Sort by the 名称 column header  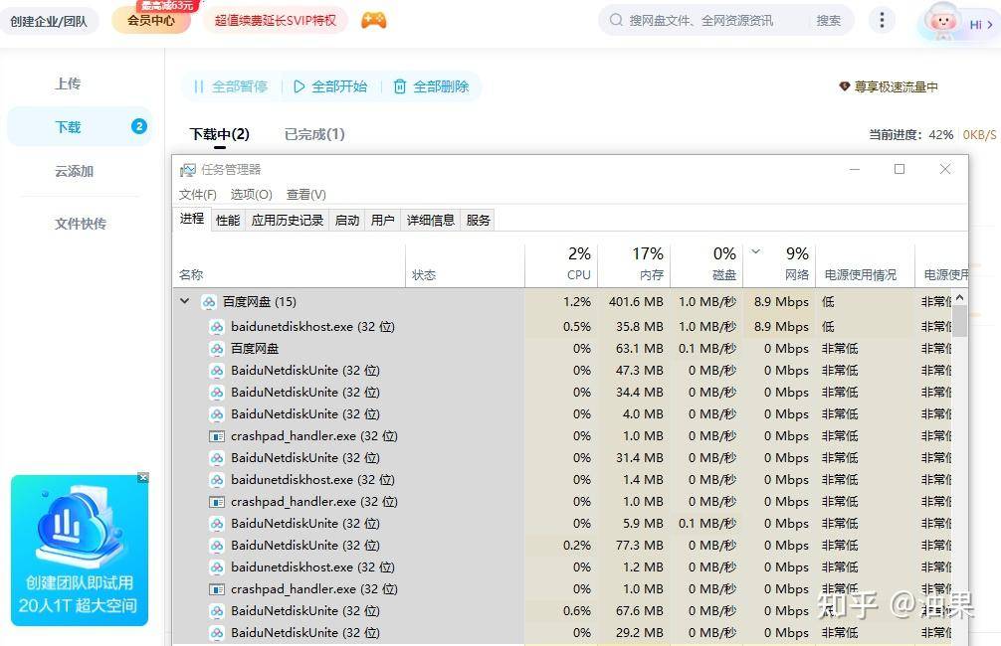coord(289,263)
